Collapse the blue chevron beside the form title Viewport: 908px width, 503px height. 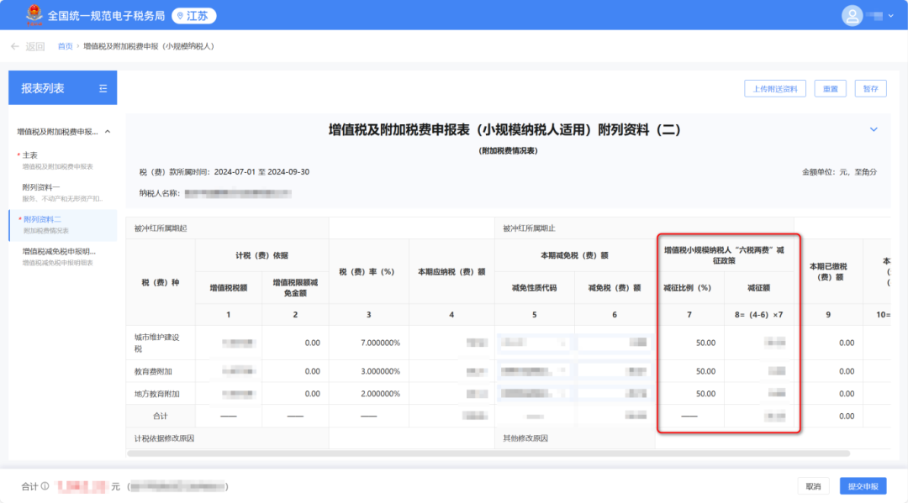pyautogui.click(x=872, y=130)
